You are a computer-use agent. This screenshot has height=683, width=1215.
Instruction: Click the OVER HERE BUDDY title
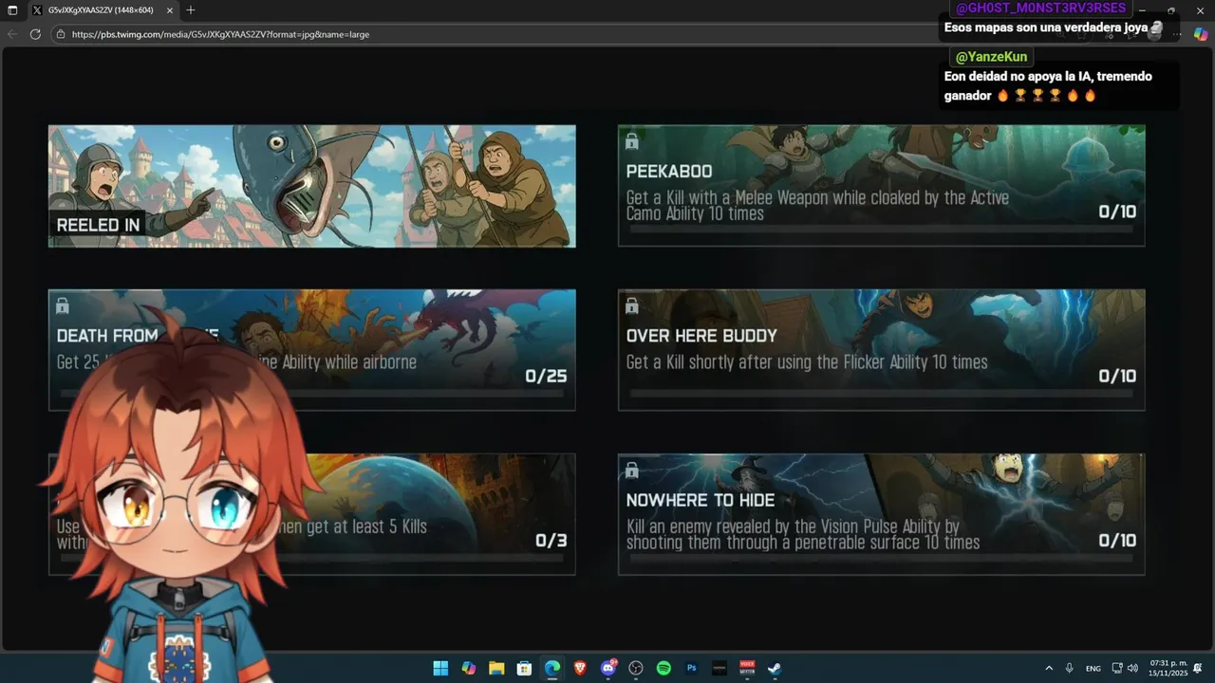[701, 336]
